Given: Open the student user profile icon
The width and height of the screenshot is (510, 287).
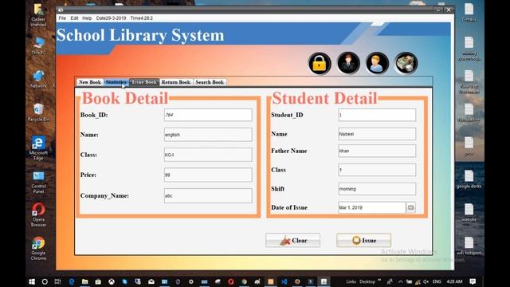Looking at the screenshot, I should [x=377, y=63].
